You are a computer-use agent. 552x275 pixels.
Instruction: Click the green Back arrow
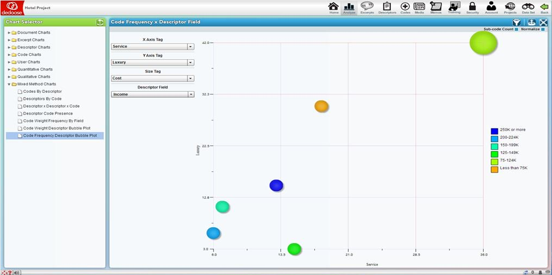[x=544, y=8]
